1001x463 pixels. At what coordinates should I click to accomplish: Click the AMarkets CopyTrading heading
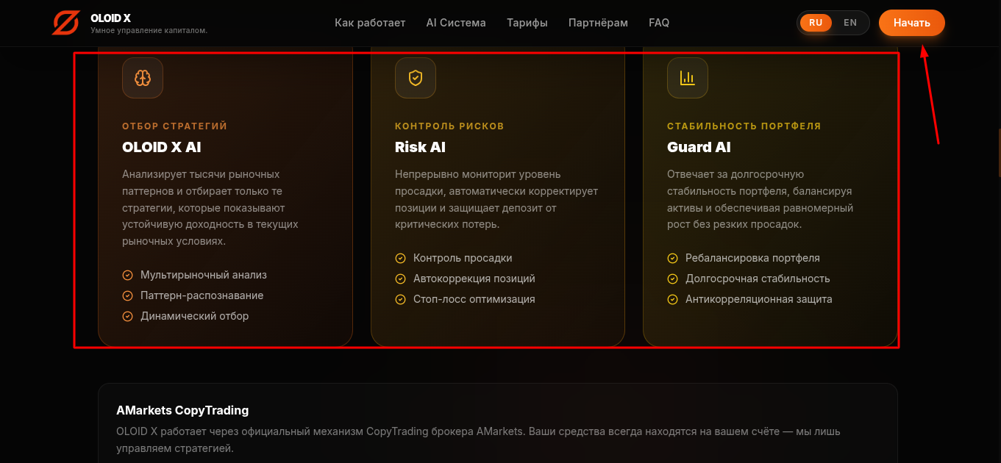182,410
